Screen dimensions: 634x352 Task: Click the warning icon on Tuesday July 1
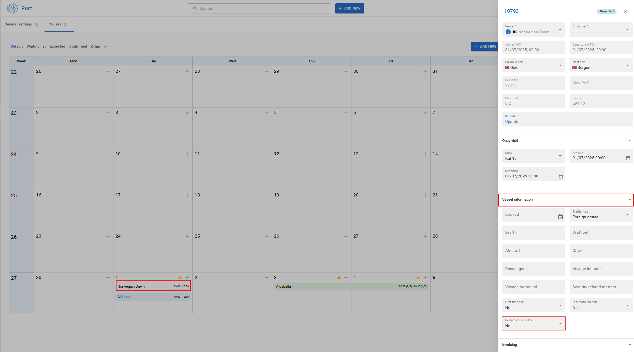[180, 278]
